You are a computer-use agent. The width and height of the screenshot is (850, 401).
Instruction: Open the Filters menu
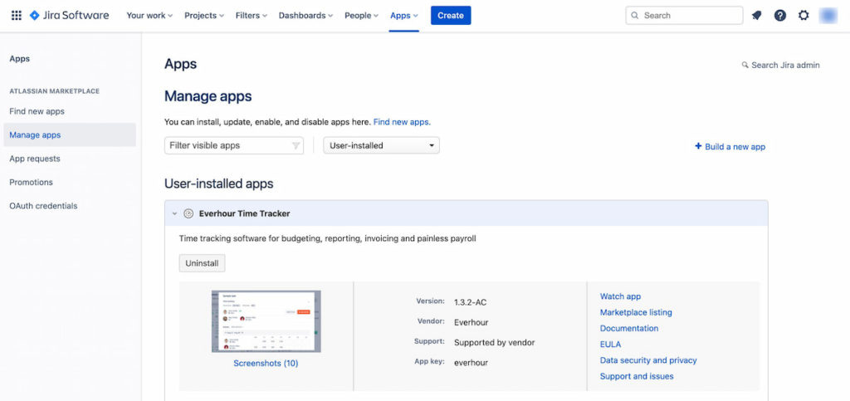coord(252,15)
